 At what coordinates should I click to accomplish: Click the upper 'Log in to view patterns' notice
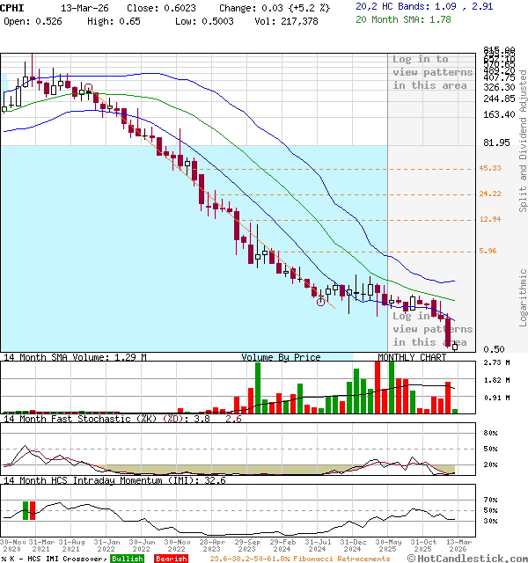432,72
